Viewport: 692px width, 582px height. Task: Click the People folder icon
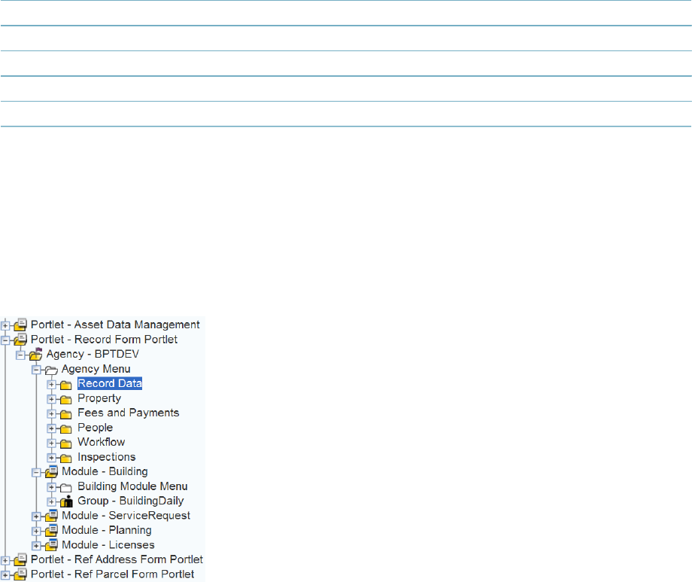click(x=65, y=428)
